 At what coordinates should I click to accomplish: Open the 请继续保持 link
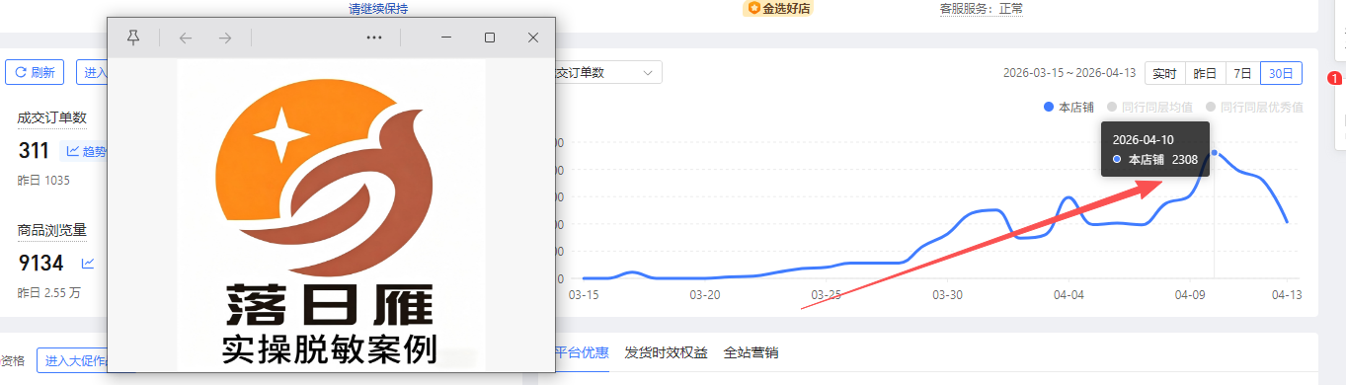378,9
